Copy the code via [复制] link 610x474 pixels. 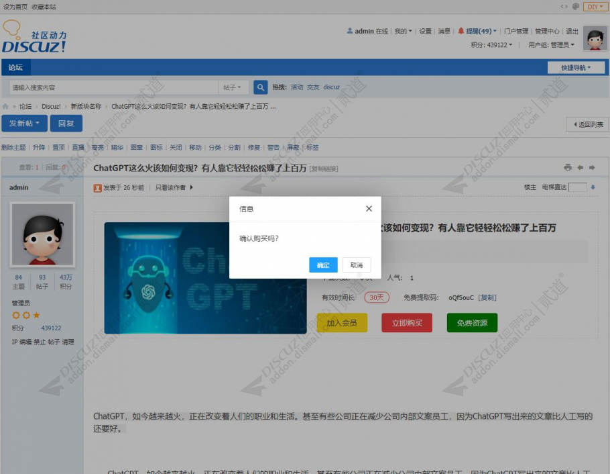[487, 297]
